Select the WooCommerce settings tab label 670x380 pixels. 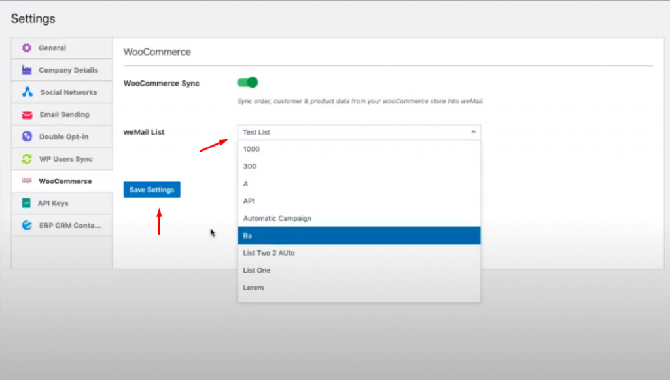[x=65, y=181]
